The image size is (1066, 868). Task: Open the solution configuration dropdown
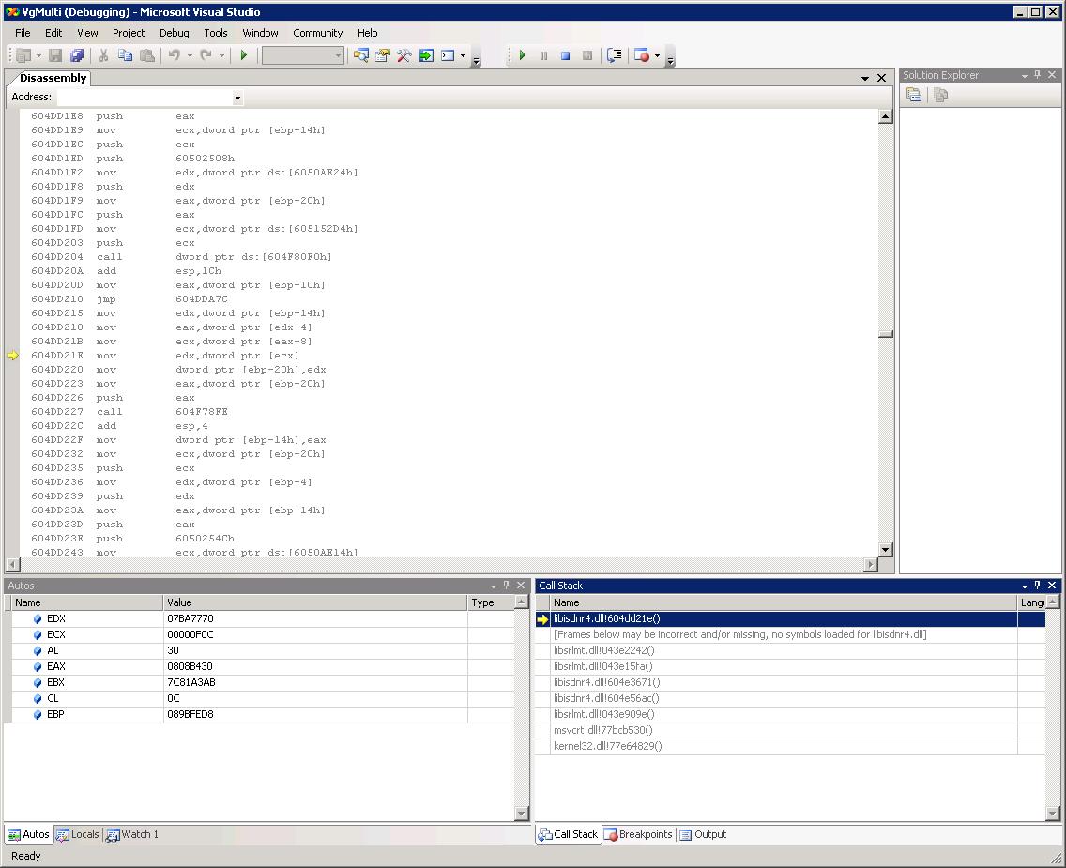tap(338, 55)
